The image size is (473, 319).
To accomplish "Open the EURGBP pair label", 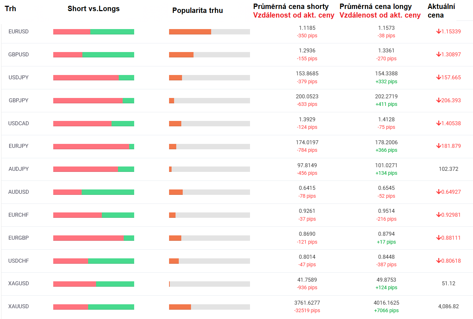I will click(x=18, y=238).
